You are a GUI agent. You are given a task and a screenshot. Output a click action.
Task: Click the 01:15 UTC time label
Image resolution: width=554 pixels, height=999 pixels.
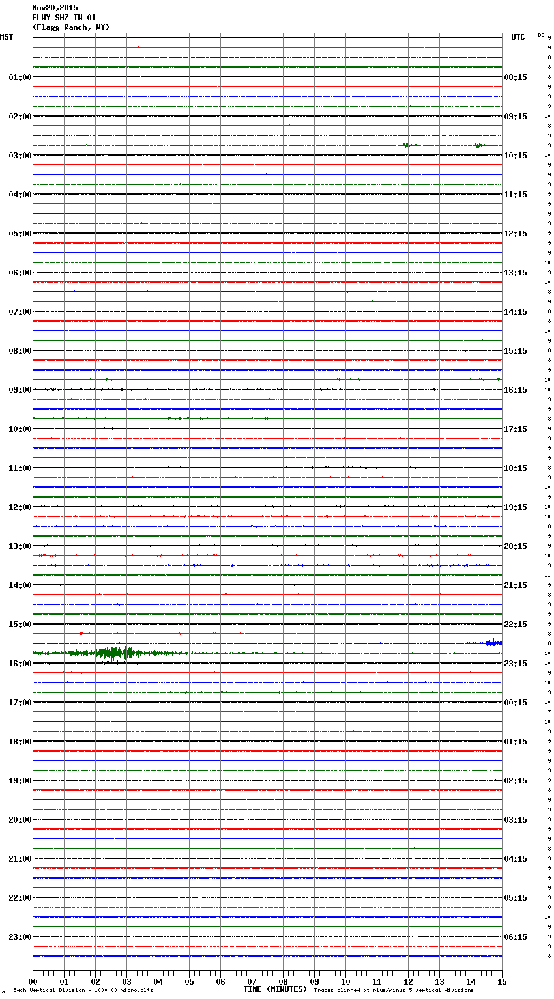coord(516,742)
